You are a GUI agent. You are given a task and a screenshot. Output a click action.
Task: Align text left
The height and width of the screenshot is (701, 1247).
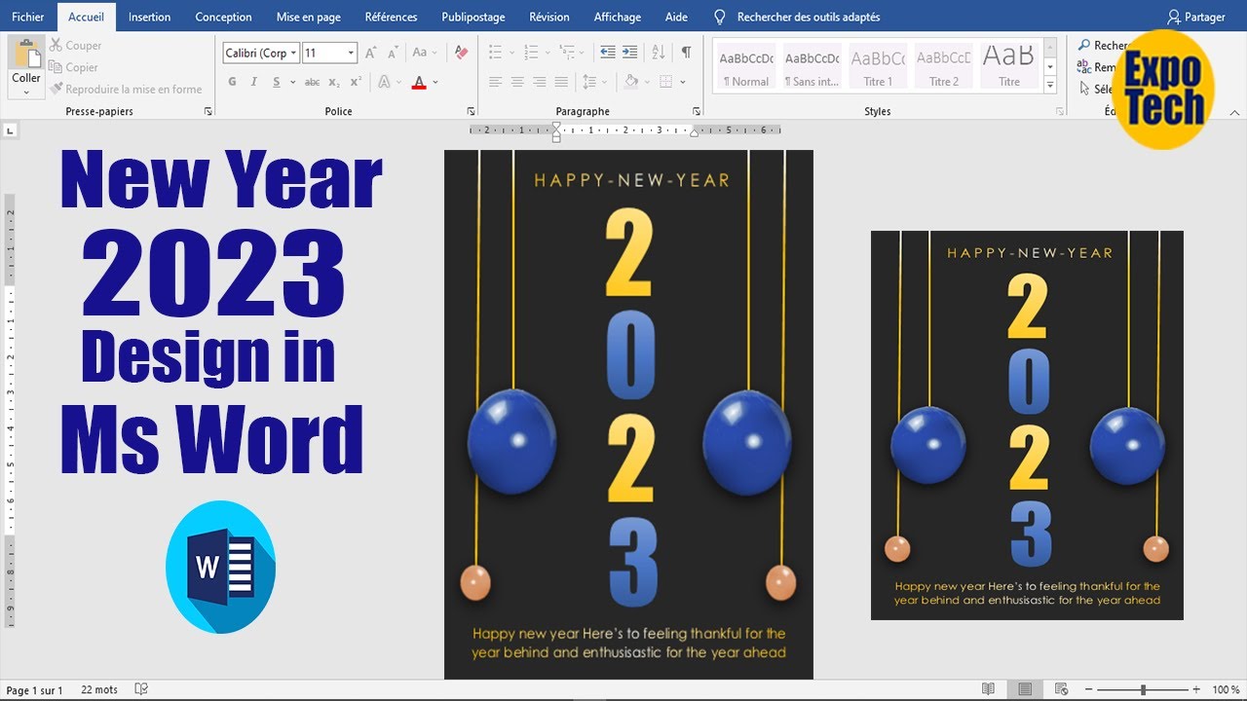pos(496,83)
